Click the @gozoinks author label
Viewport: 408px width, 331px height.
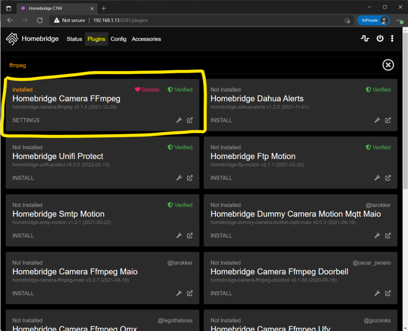tap(377, 321)
